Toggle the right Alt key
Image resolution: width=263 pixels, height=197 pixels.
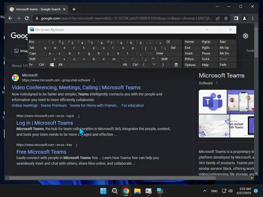(x=126, y=65)
